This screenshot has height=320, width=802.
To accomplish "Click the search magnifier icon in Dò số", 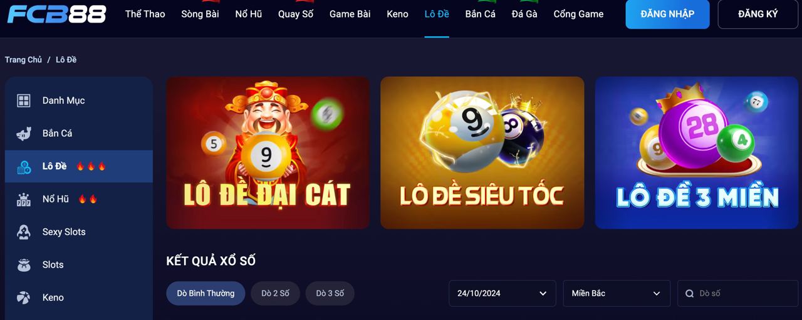I will [x=689, y=293].
